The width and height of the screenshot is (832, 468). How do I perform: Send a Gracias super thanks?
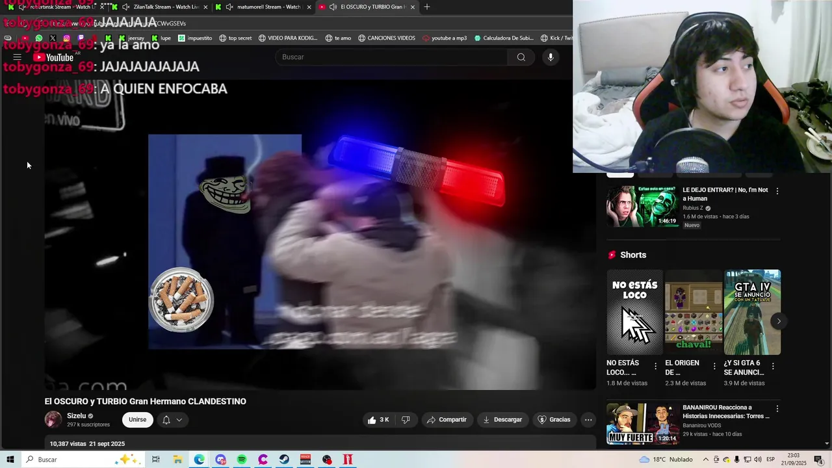tap(554, 420)
